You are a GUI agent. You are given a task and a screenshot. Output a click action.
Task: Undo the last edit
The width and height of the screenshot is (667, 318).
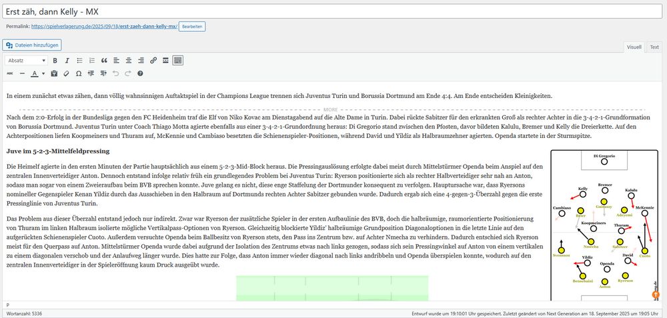coord(115,73)
